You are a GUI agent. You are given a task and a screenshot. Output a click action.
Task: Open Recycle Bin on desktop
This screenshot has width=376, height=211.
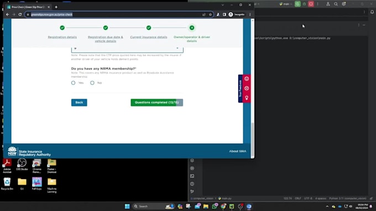click(x=7, y=184)
